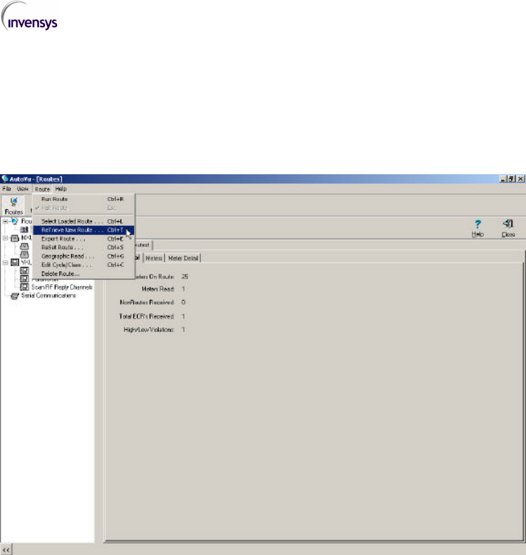Screen dimensions: 526x555
Task: Click the NXL device node icon
Action: 15,238
